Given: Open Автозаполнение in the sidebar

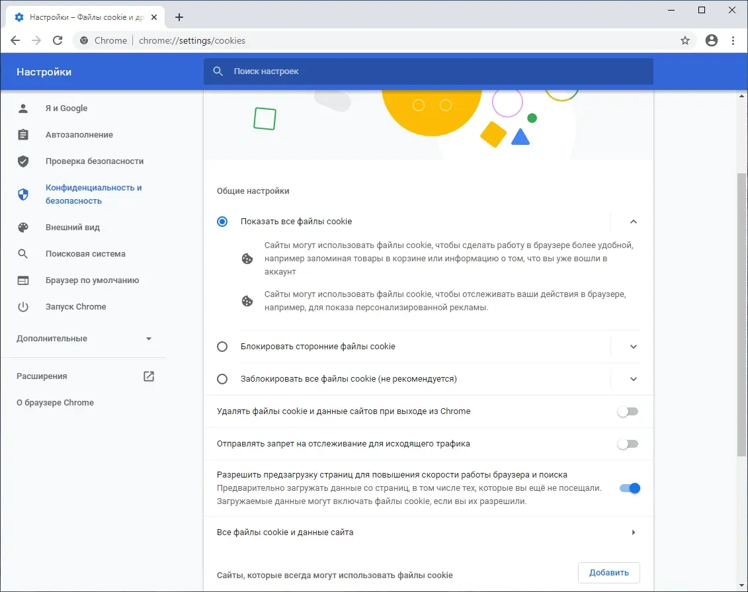Looking at the screenshot, I should 79,134.
